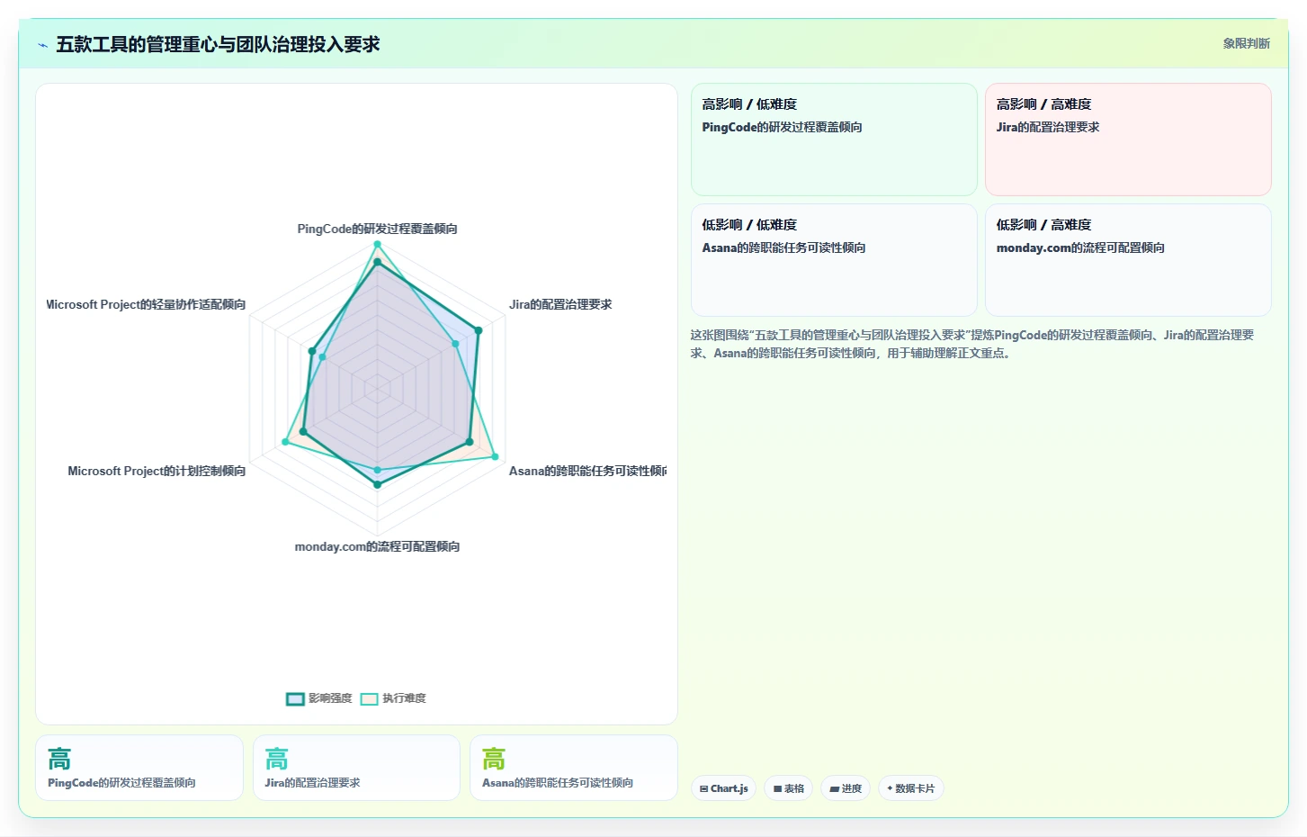Open the 低影响 / 高难度 quadrant card
1307x837 pixels.
pyautogui.click(x=1128, y=260)
